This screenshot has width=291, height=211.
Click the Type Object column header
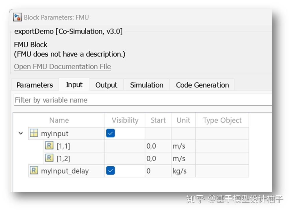(x=222, y=120)
